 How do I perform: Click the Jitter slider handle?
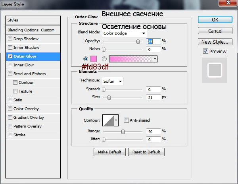tap(104, 139)
